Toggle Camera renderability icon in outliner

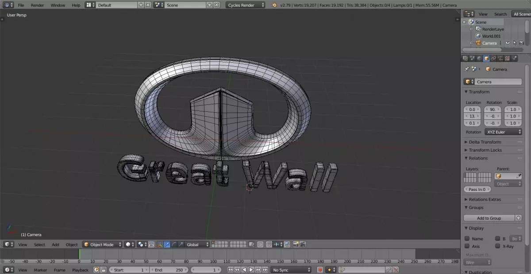click(521, 43)
